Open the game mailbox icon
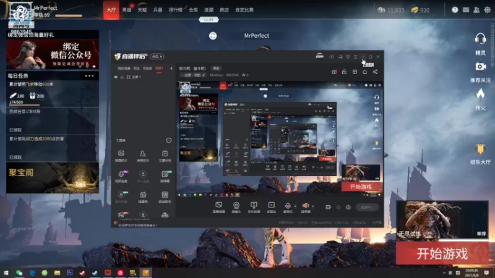The width and height of the screenshot is (495, 278). (x=466, y=10)
